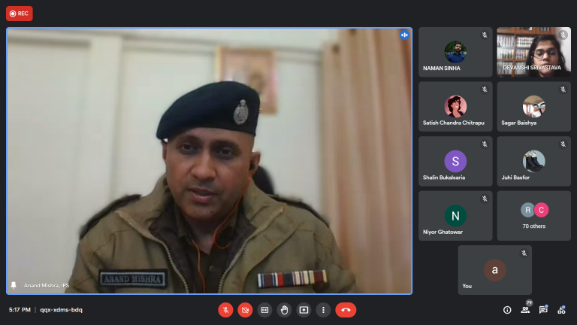
Task: Click the Present now screen share icon
Action: coord(304,309)
